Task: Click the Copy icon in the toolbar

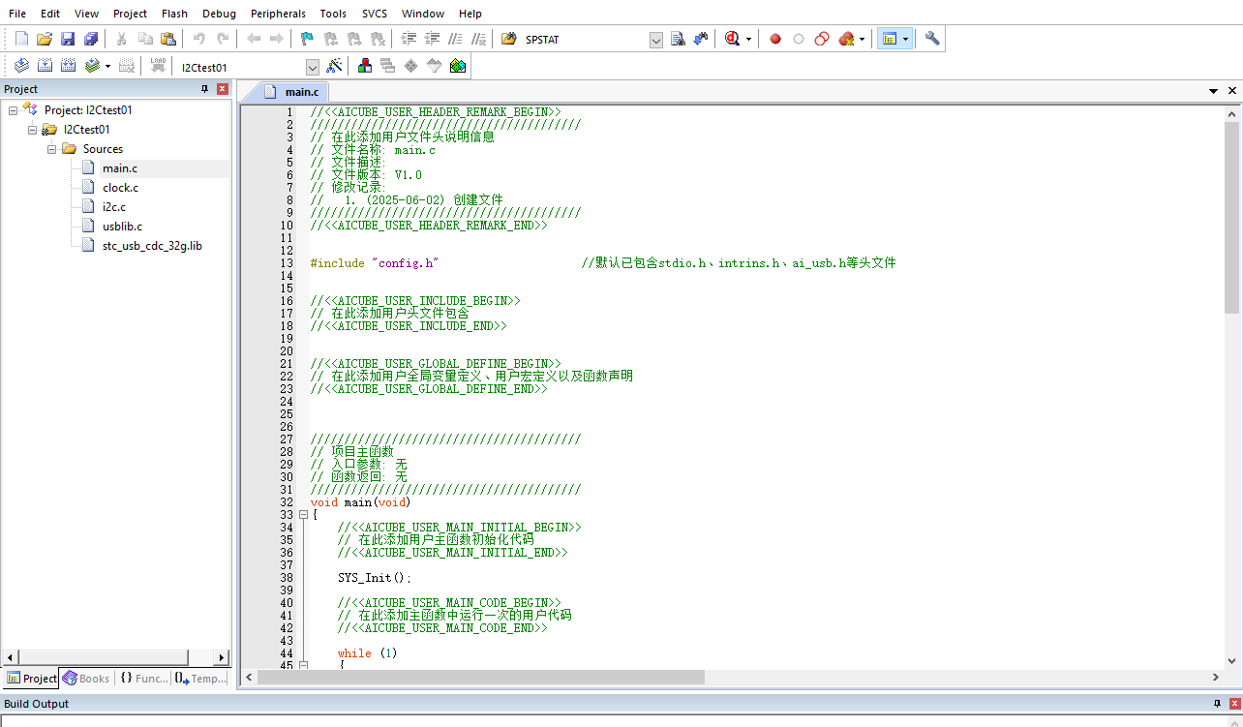Action: click(x=145, y=39)
